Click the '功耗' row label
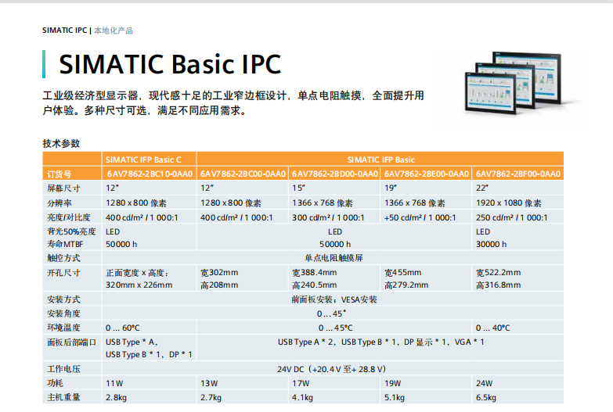 click(x=55, y=383)
